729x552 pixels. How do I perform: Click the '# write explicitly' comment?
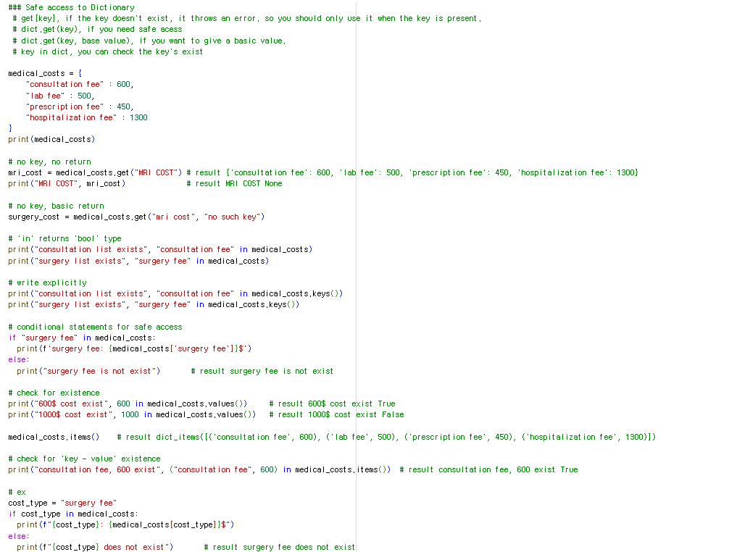(47, 283)
